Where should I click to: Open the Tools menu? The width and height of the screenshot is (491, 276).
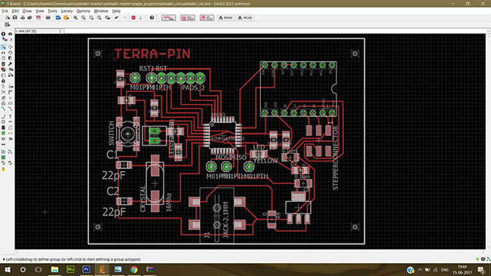click(52, 11)
